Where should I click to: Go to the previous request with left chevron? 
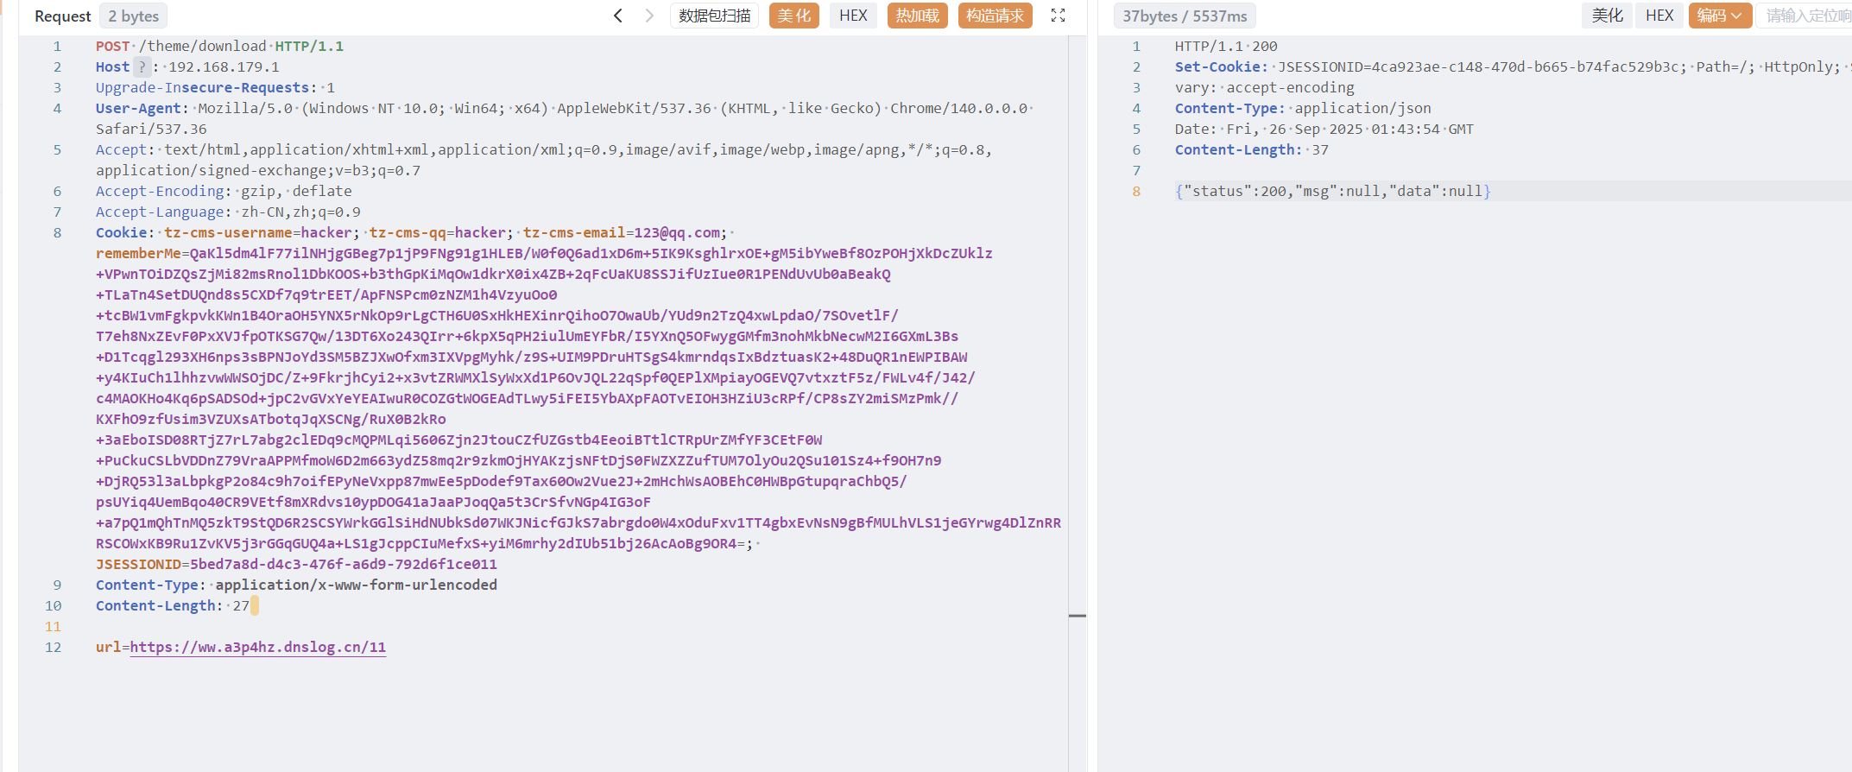(x=617, y=16)
